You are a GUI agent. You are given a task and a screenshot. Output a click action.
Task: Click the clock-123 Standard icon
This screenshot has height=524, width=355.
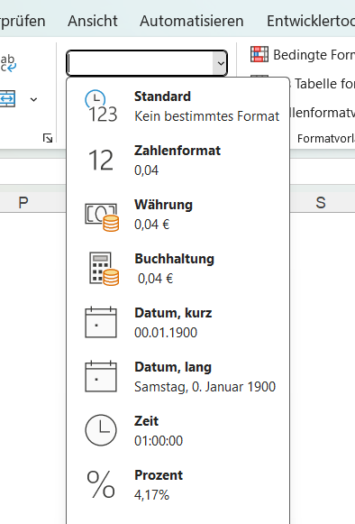point(101,106)
